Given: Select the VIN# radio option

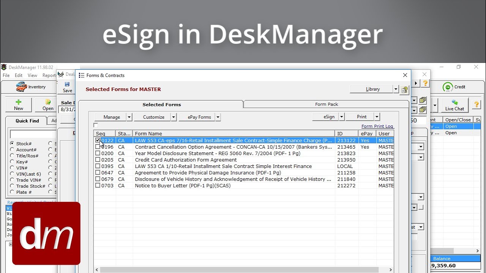Looking at the screenshot, I should (x=12, y=168).
